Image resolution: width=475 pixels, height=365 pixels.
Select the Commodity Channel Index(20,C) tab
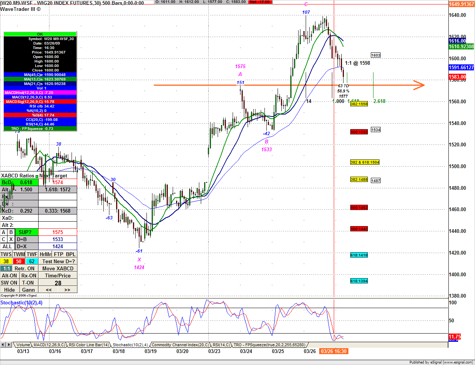coord(180,345)
